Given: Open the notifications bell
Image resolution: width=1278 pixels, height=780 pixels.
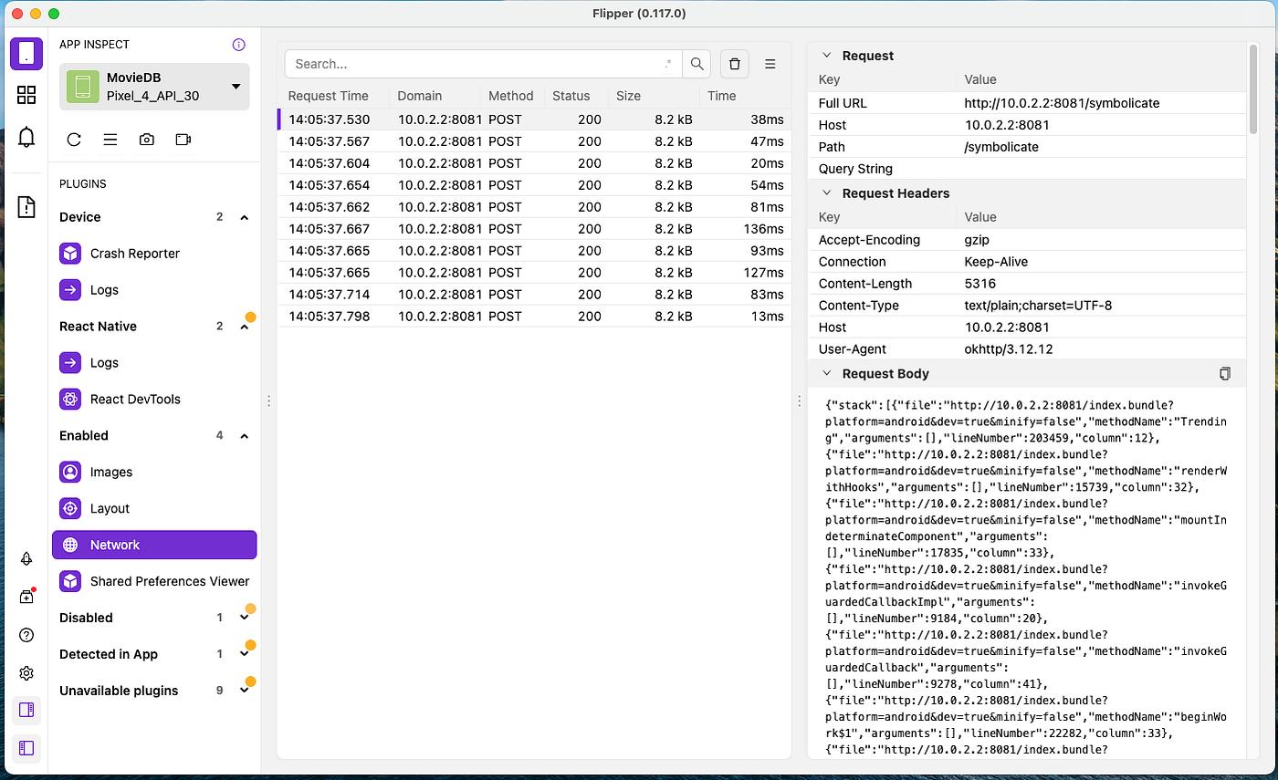Looking at the screenshot, I should (26, 137).
